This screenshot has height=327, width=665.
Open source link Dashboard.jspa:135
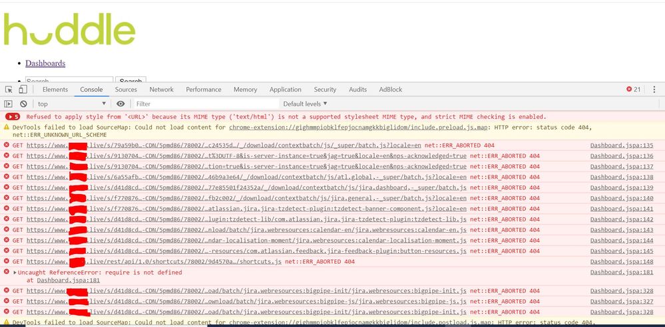(622, 146)
